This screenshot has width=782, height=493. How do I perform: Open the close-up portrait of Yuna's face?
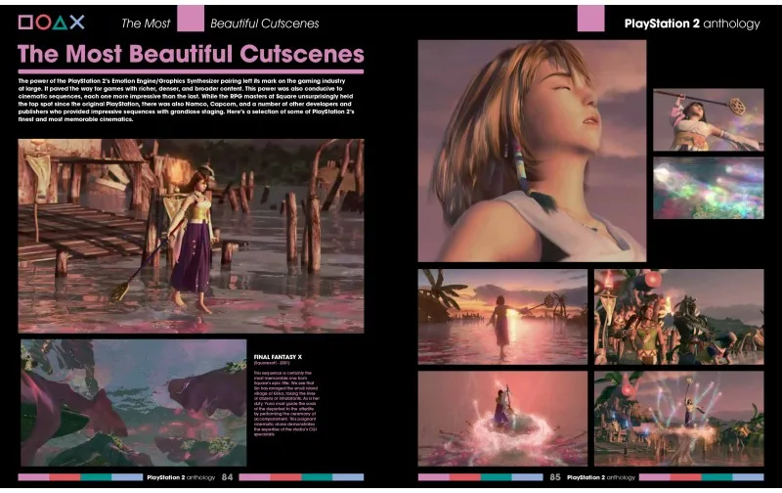pyautogui.click(x=532, y=150)
